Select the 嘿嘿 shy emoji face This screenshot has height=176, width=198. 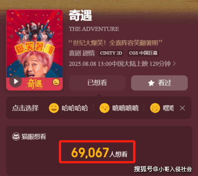(155, 108)
